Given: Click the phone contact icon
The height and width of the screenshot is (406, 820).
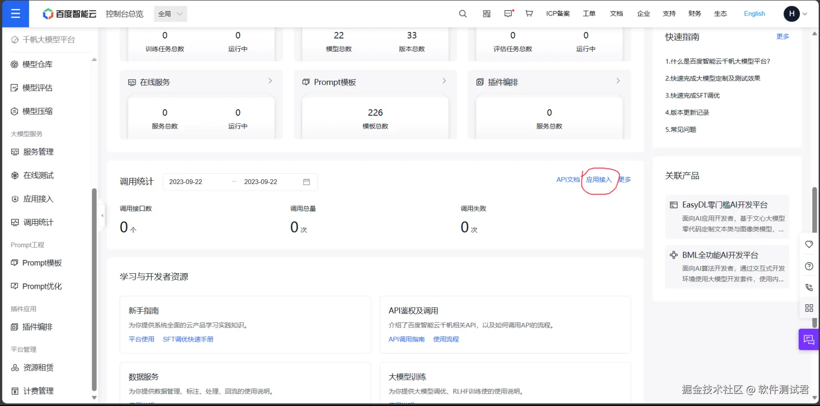Looking at the screenshot, I should click(809, 287).
